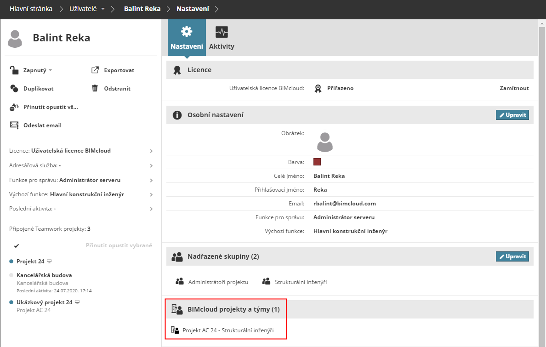Click the Administrátoři projektu group icon

[x=180, y=282]
